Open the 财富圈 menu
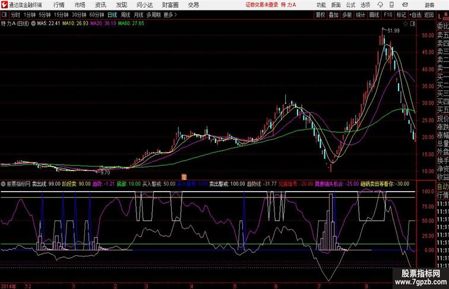Viewport: 449px width, 289px height. tap(170, 5)
